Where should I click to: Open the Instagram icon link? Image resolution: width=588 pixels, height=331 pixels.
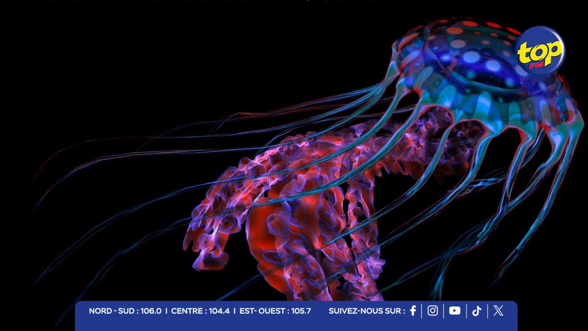(x=432, y=311)
